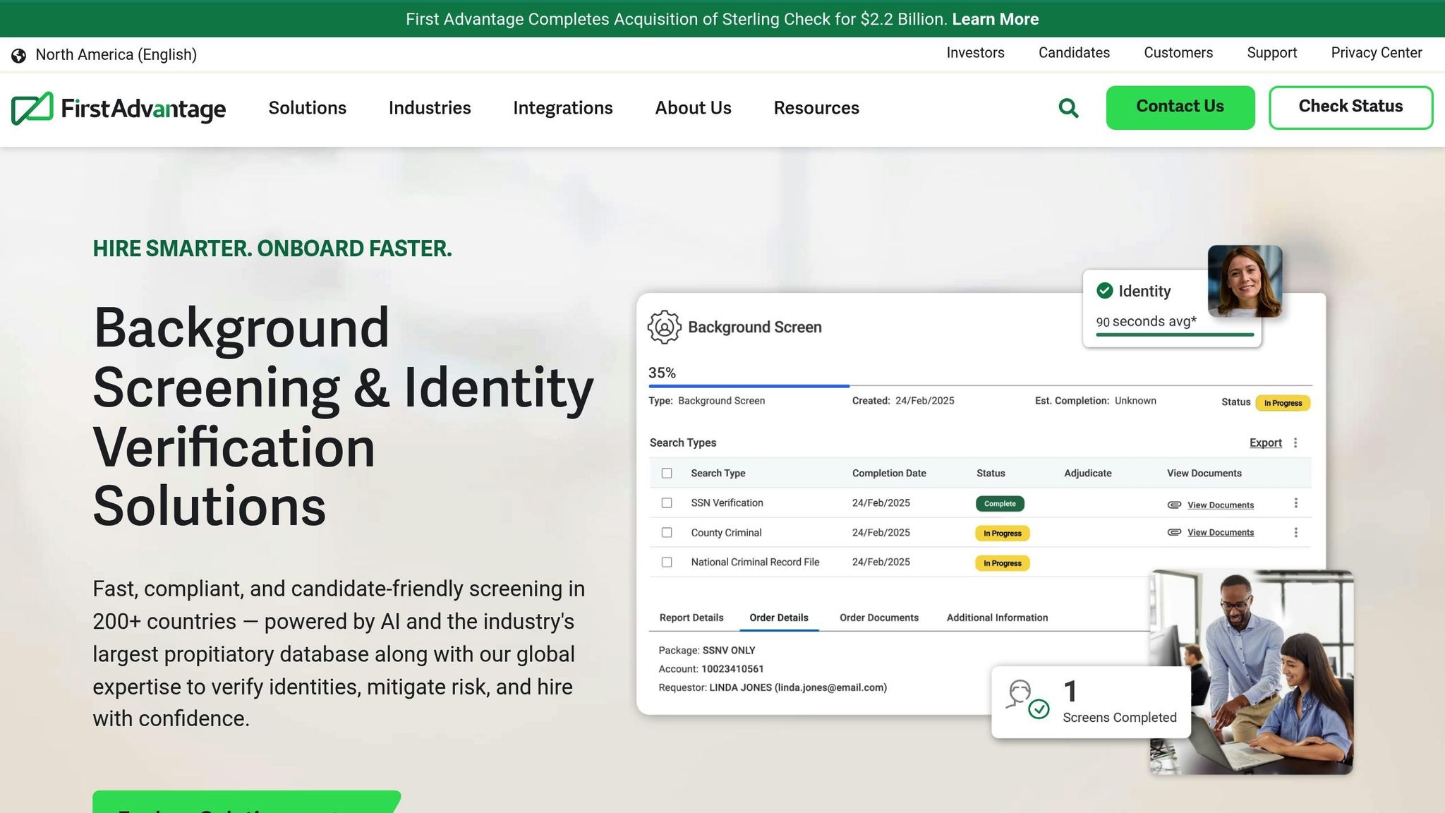The height and width of the screenshot is (813, 1445).
Task: Toggle the select-all checkbox in Search Type header
Action: tap(667, 474)
